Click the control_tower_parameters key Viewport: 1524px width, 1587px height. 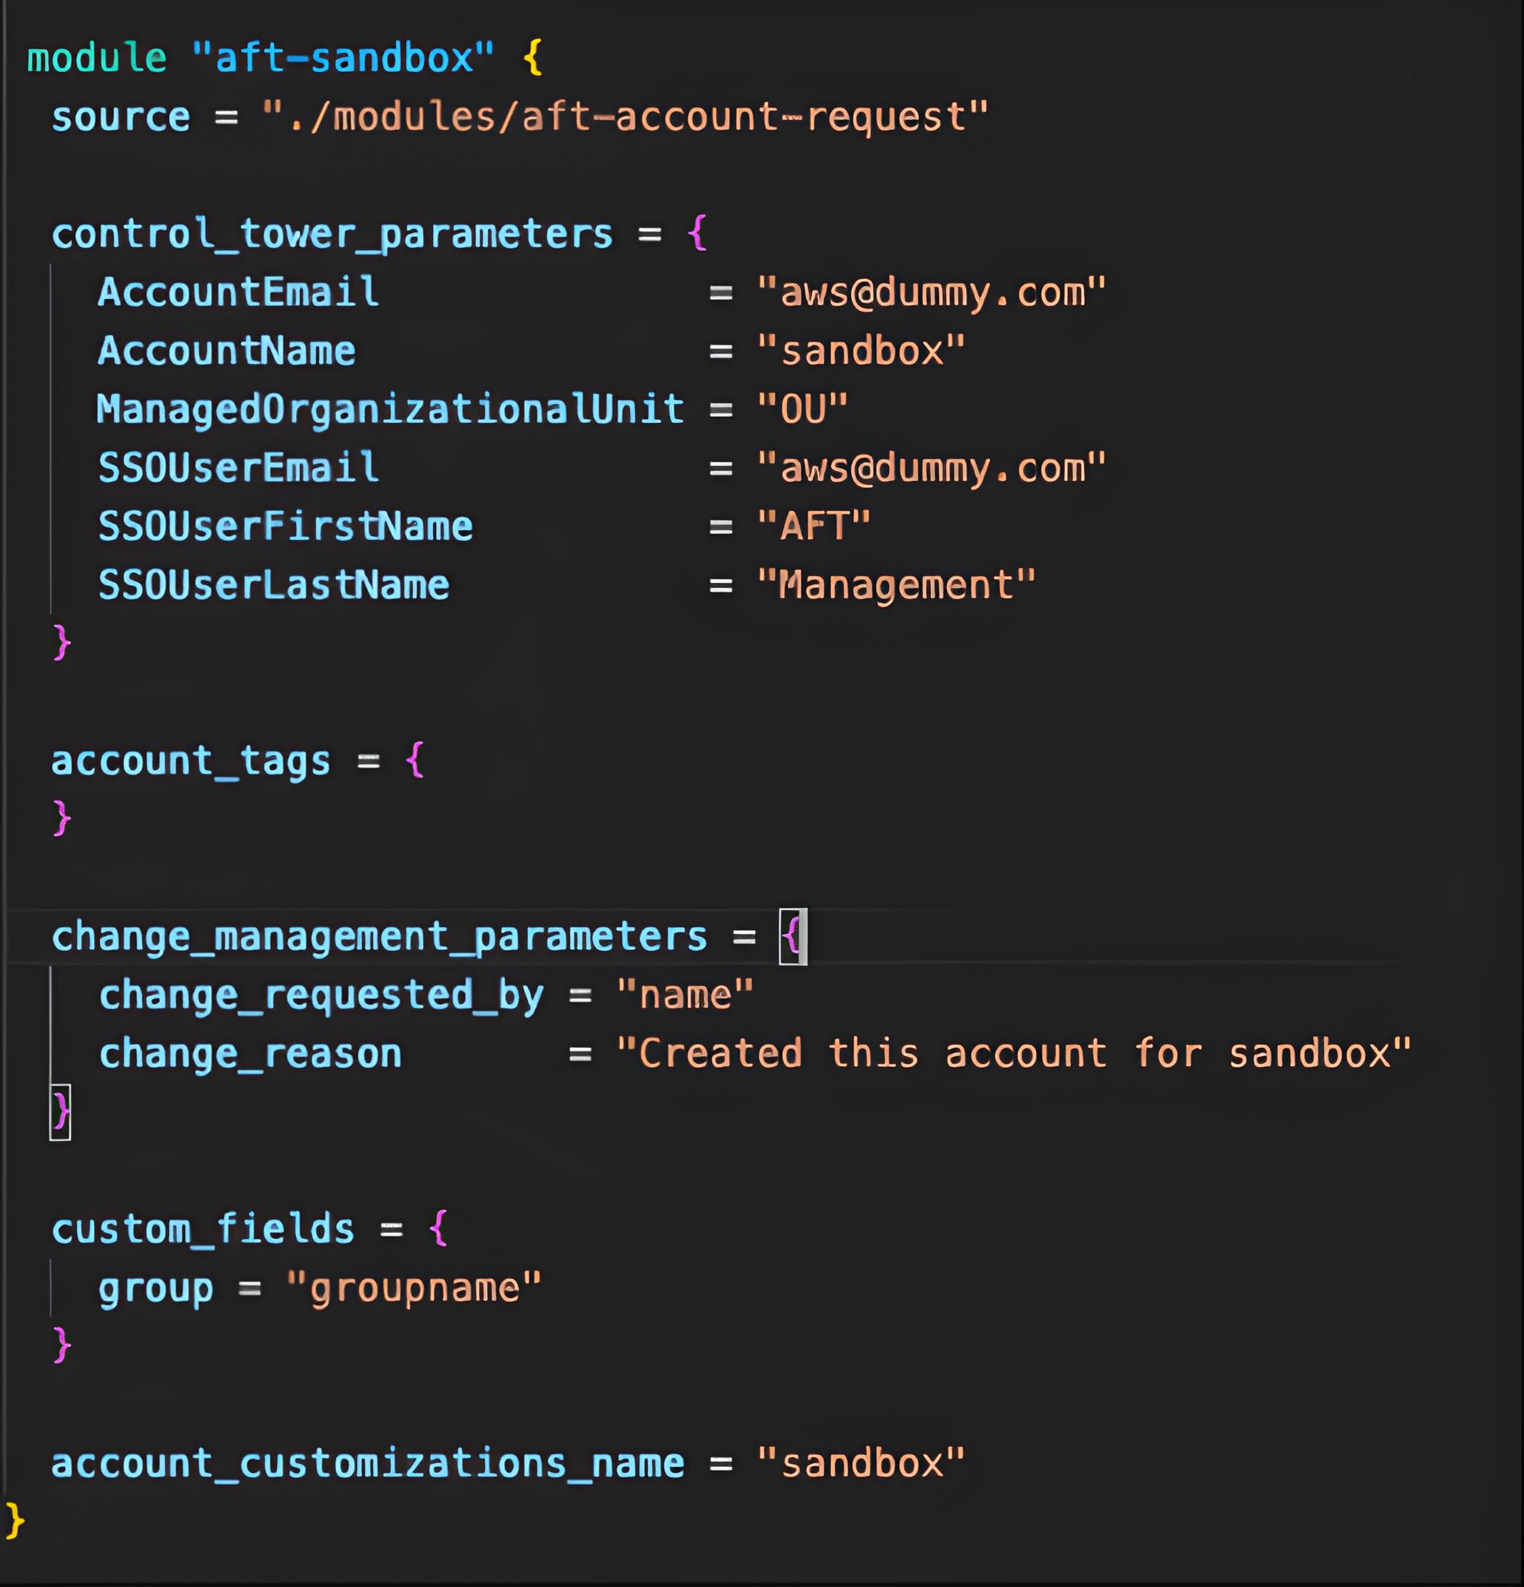(332, 235)
